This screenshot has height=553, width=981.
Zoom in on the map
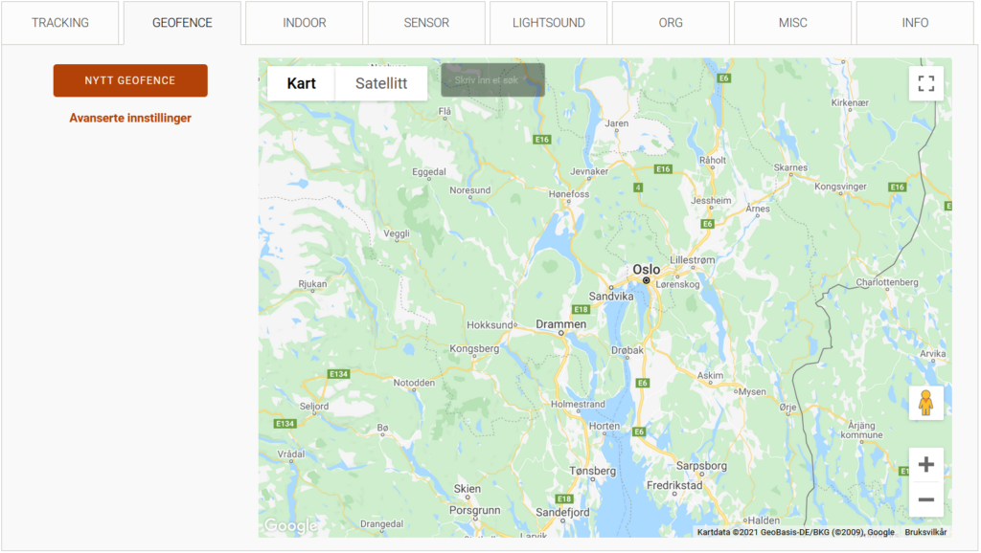(x=926, y=464)
